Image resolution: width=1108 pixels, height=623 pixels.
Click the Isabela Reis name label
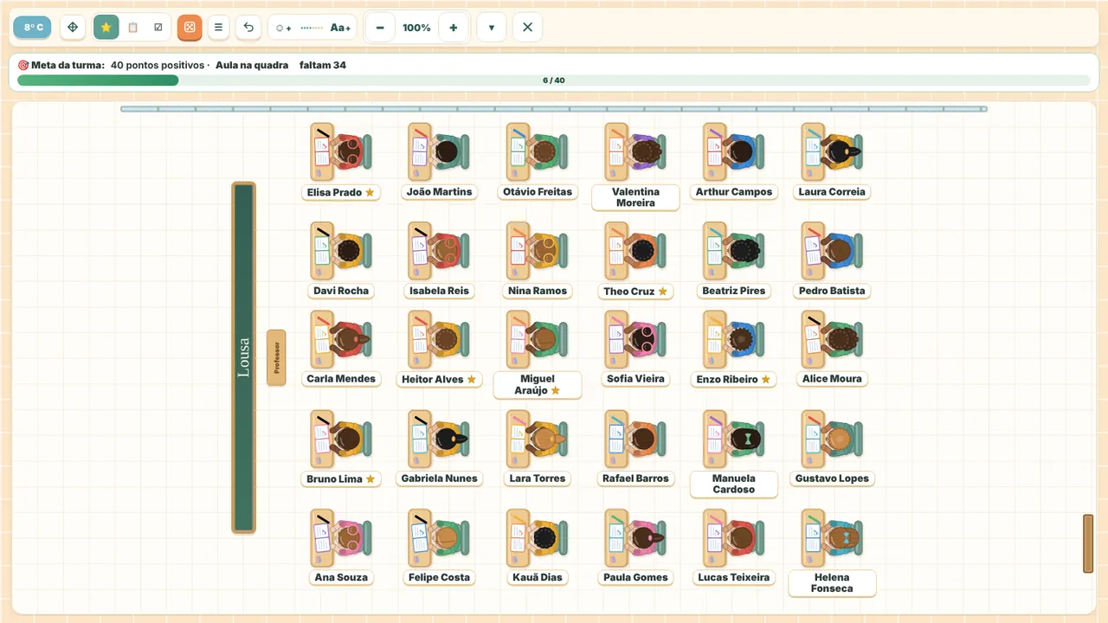pos(440,291)
